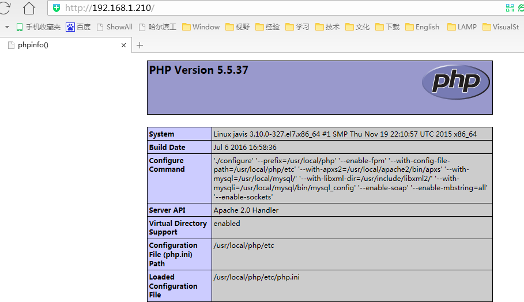Open the 哈尔滨工 bookmark

tap(157, 27)
